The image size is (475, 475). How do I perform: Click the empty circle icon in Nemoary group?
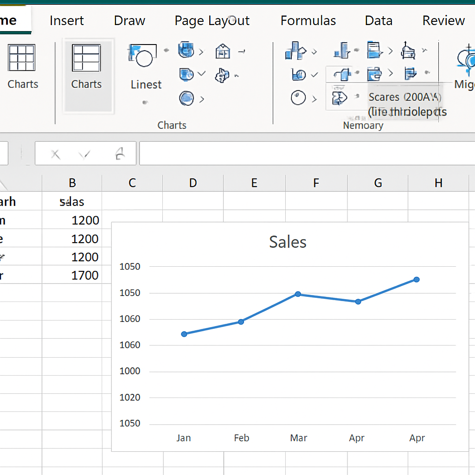(298, 97)
